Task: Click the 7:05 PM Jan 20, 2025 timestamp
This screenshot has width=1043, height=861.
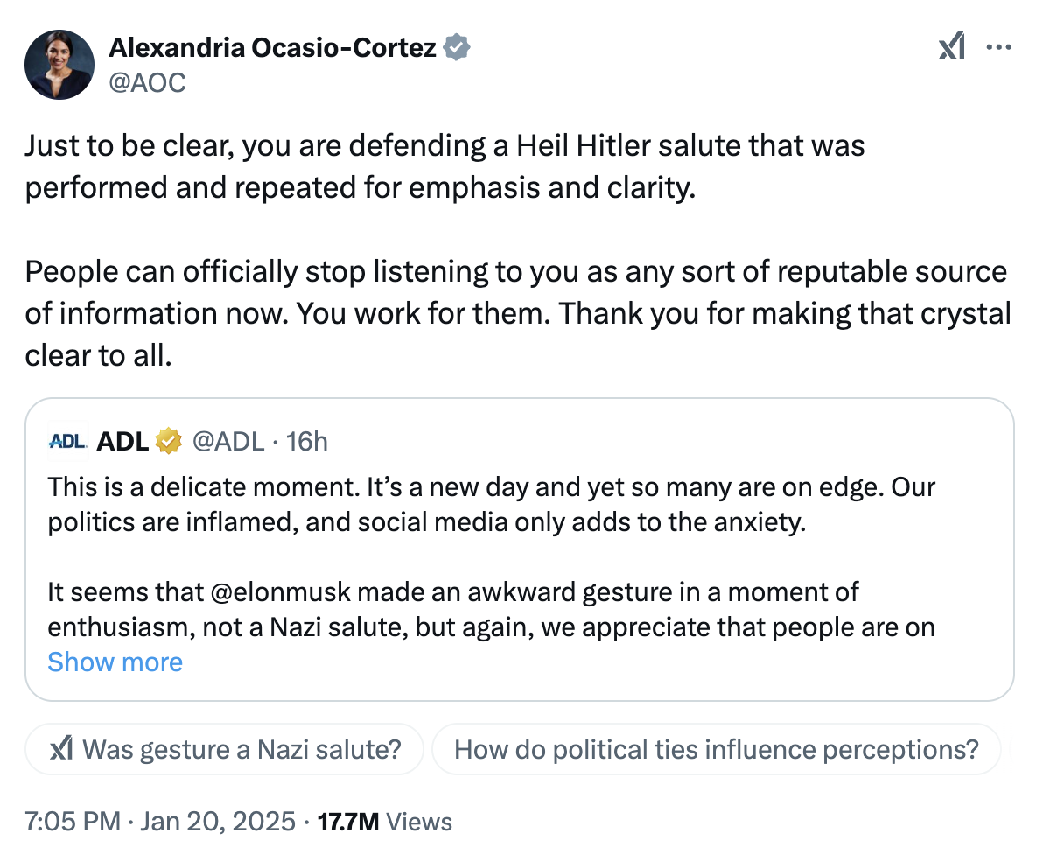Action: tap(160, 822)
